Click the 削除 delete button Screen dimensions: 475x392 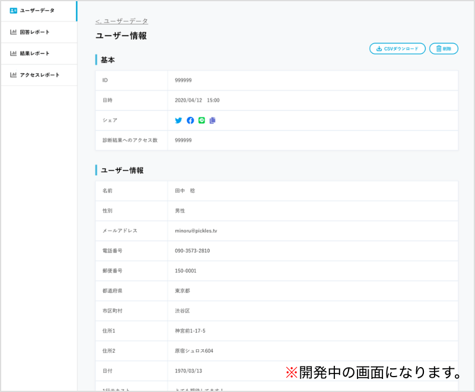pos(444,49)
